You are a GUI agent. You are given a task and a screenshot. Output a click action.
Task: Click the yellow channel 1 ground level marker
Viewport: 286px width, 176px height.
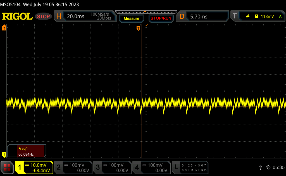coord(4,154)
